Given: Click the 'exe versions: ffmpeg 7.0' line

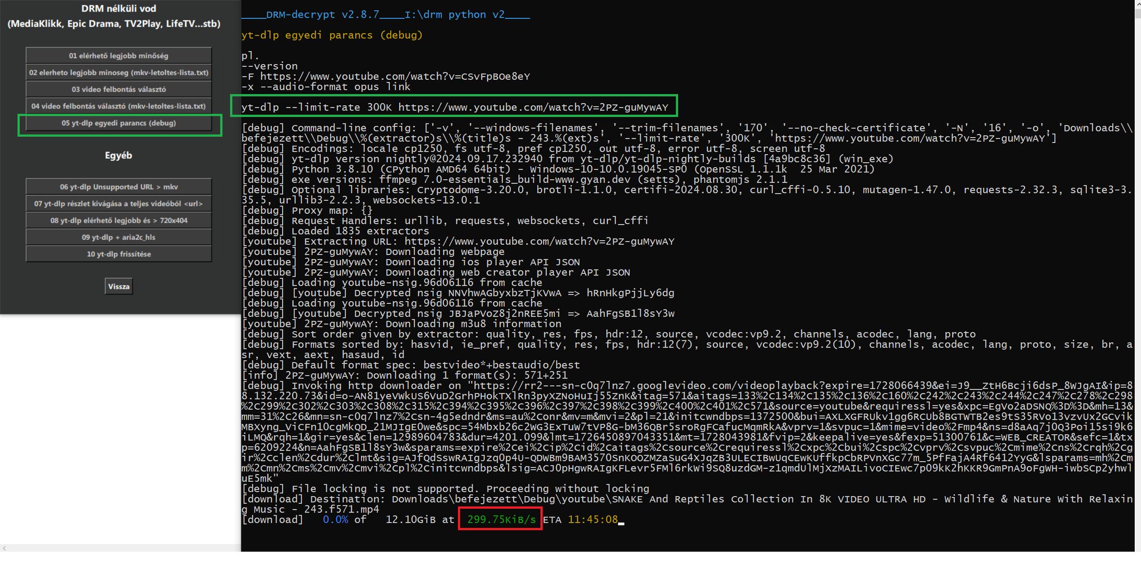Looking at the screenshot, I should tap(514, 179).
